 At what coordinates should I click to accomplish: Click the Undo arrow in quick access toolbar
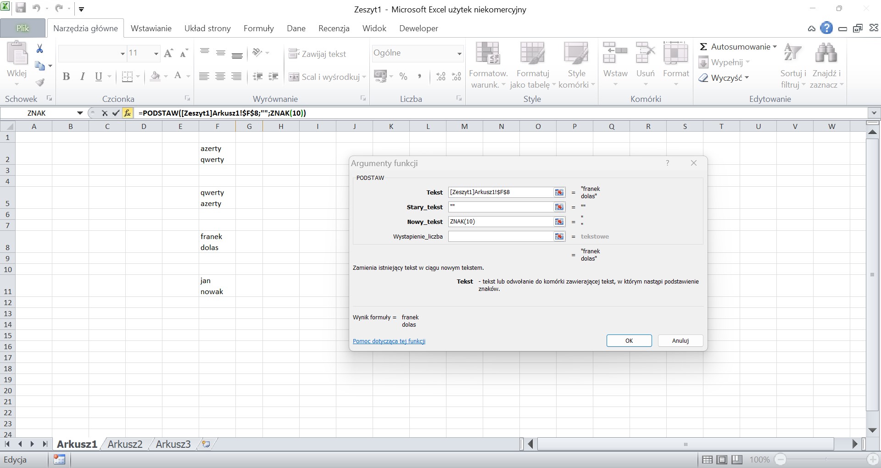(36, 8)
